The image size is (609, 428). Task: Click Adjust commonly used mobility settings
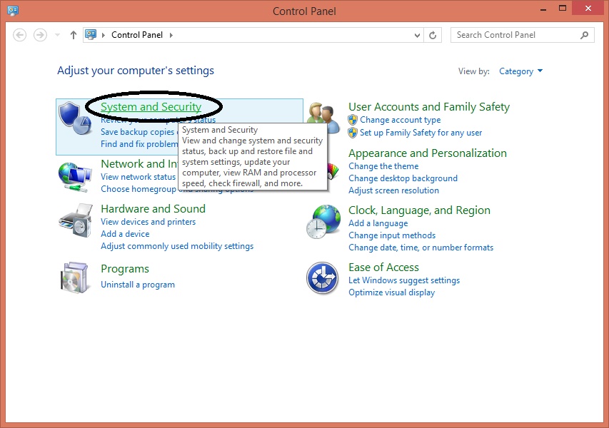tap(177, 246)
